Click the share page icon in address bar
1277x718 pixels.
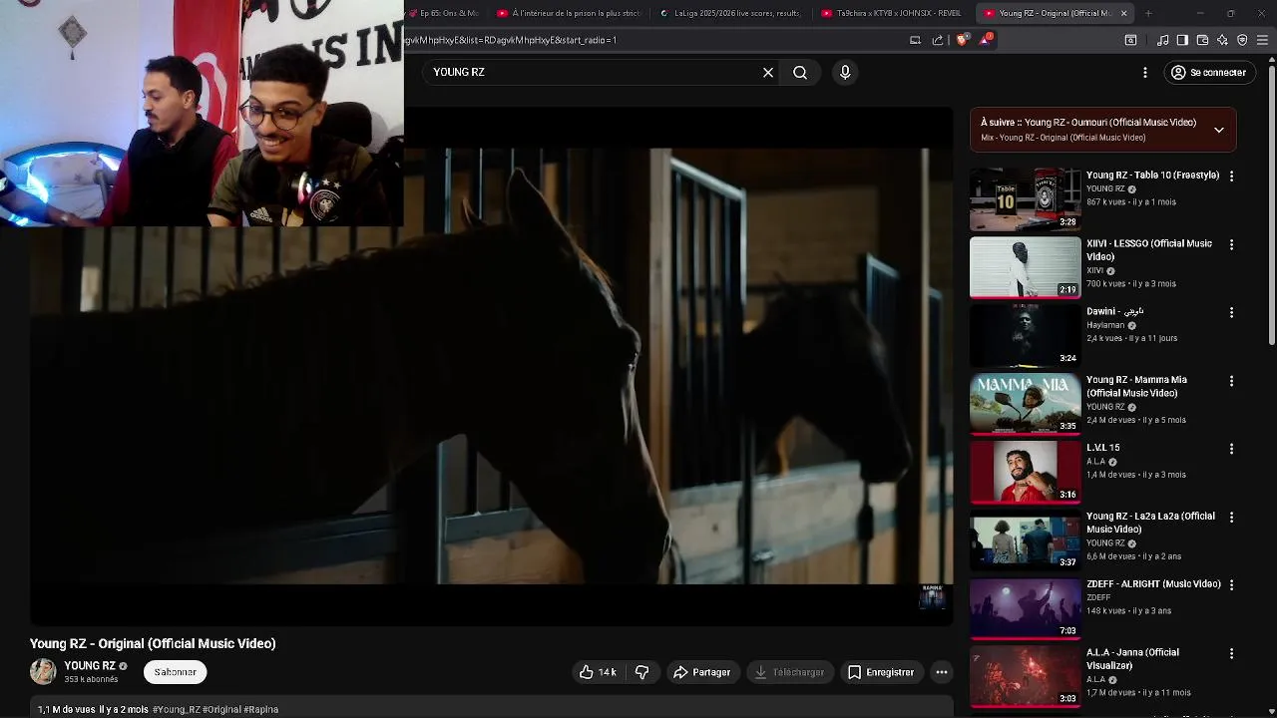coord(938,40)
